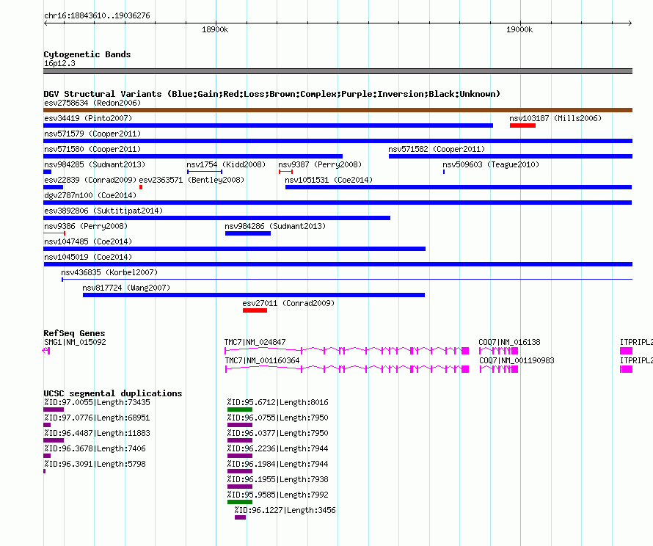Screen dimensions: 653x546
Task: Select dgv2787n100 (Coe2014) variant label
Action: click(x=90, y=195)
